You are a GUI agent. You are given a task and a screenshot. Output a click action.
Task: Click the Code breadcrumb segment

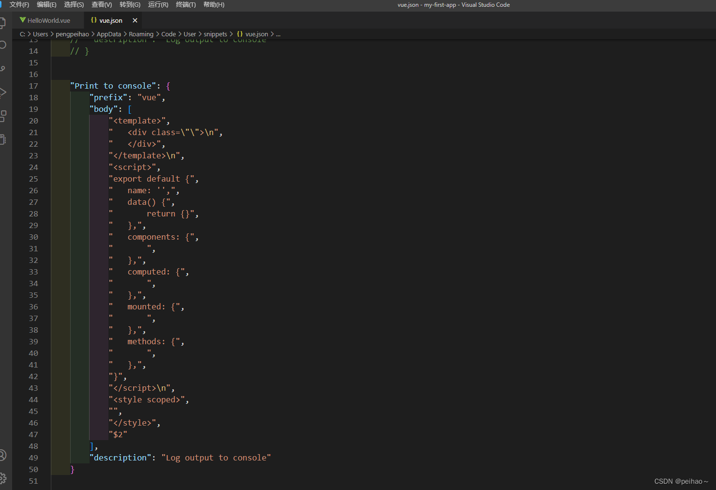[x=168, y=34]
